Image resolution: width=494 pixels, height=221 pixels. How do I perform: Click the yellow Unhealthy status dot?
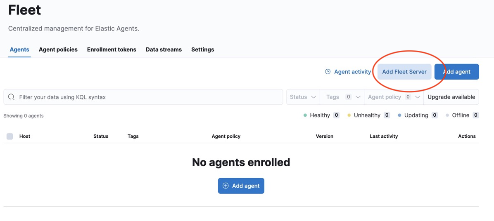coord(349,115)
